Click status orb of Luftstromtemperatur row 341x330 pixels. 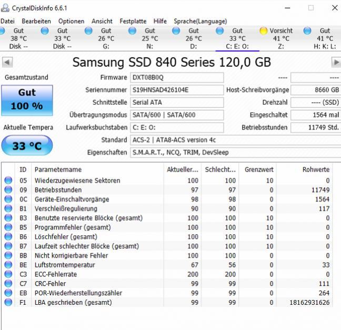[x=8, y=265]
